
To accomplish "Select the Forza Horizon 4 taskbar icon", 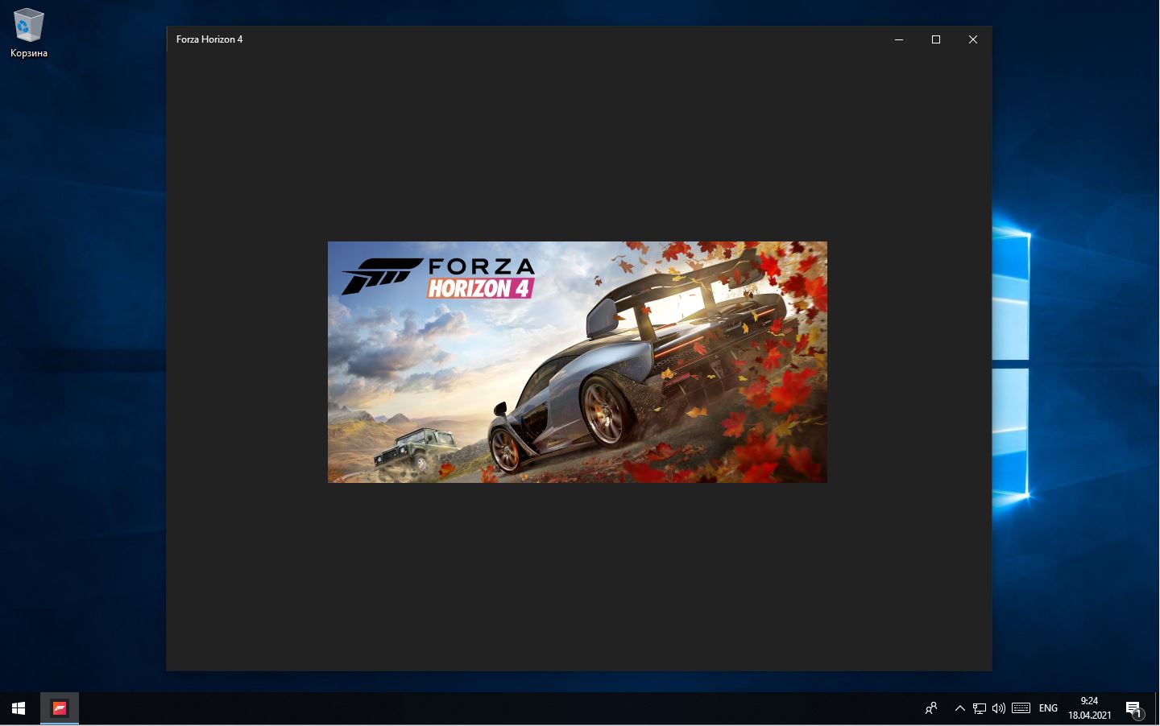I will [60, 708].
